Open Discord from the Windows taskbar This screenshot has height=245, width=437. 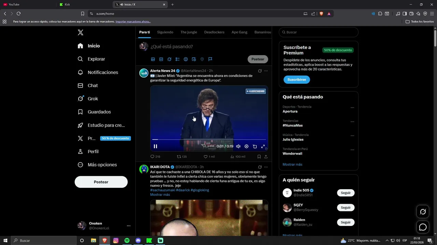pyautogui.click(x=138, y=241)
